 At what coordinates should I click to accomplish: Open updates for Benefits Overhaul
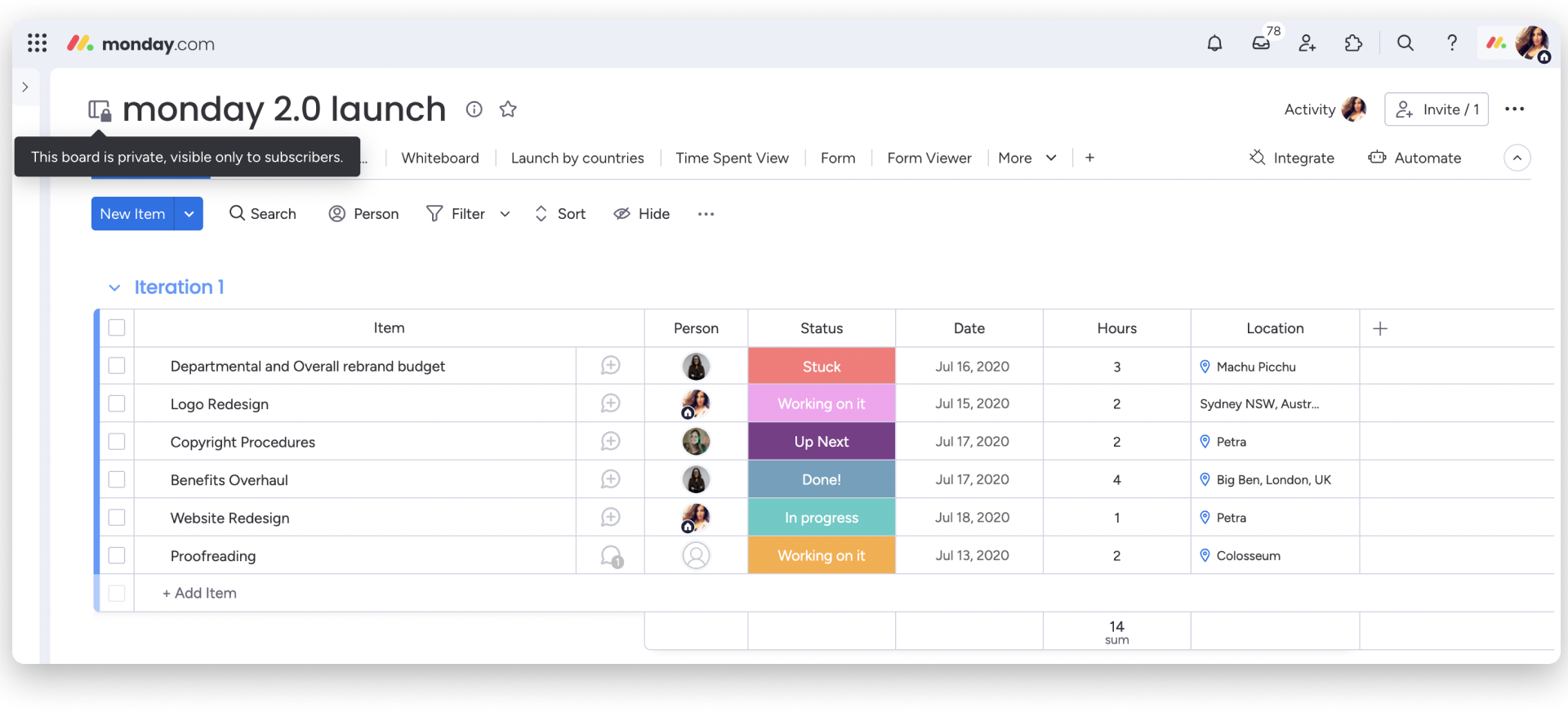tap(610, 479)
